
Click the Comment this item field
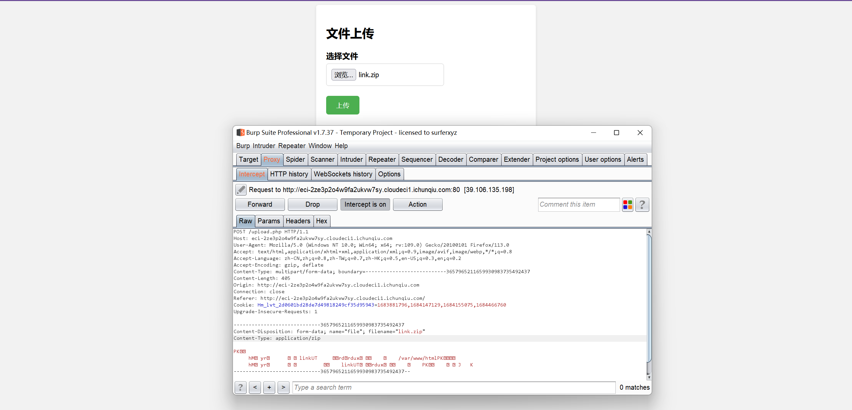578,204
